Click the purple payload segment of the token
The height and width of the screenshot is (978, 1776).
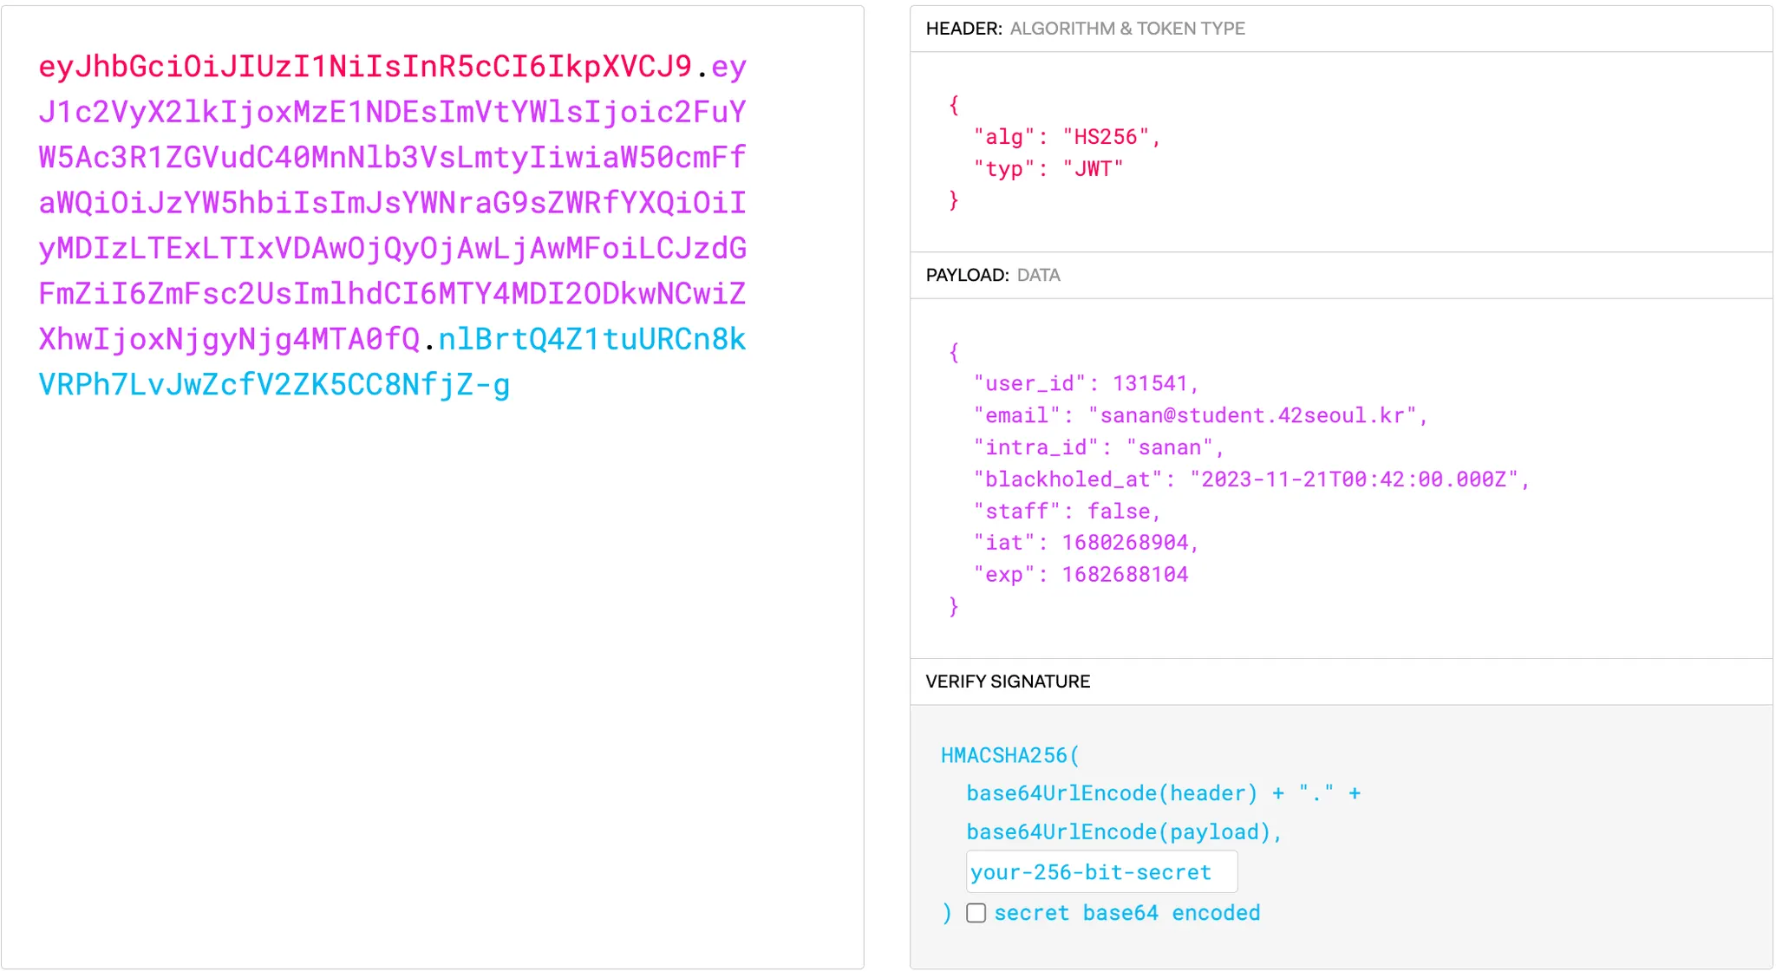click(x=392, y=203)
